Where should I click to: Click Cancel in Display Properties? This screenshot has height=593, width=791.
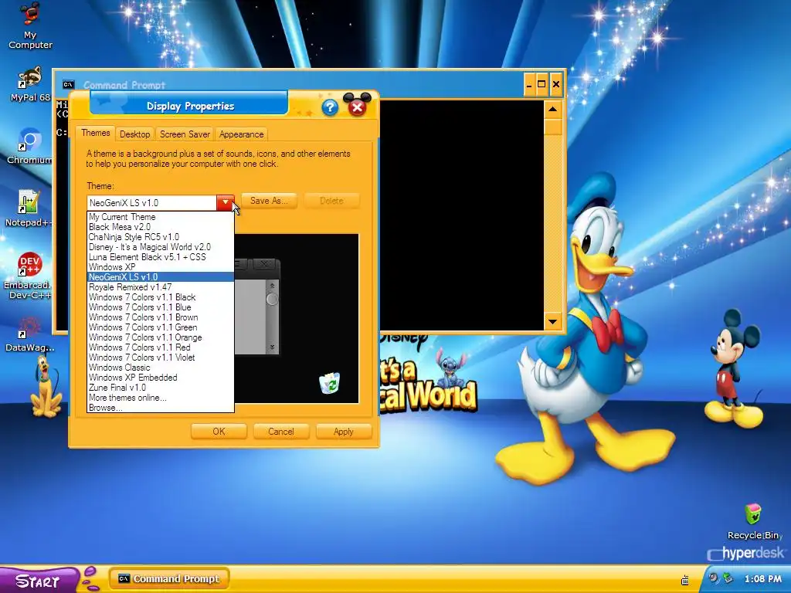pyautogui.click(x=281, y=432)
